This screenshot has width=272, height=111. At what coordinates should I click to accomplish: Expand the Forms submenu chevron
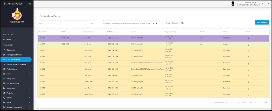[29, 74]
